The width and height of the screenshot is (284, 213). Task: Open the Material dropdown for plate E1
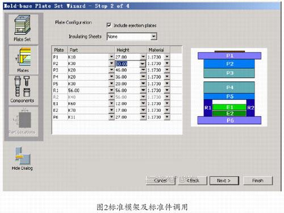(167, 103)
